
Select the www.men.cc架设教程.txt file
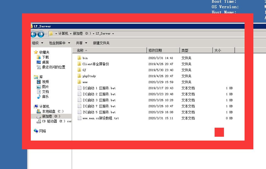point(101,118)
